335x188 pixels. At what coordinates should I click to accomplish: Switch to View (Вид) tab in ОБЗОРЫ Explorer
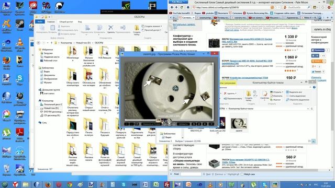pyautogui.click(x=80, y=22)
